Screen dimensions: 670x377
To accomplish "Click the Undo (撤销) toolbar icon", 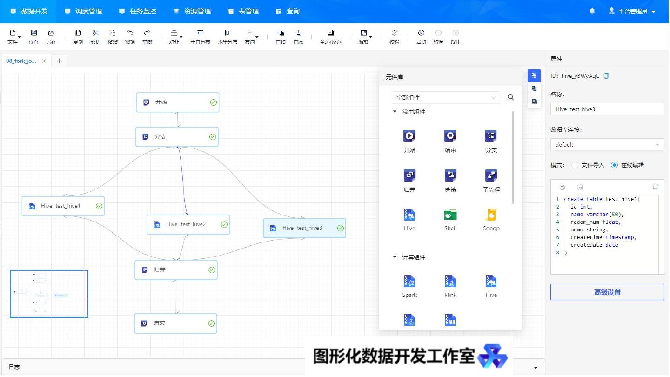I will click(x=130, y=33).
